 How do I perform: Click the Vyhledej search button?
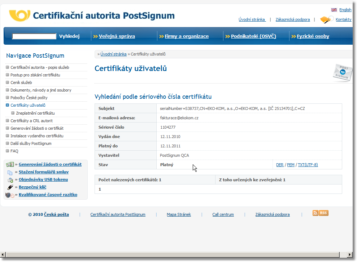click(69, 36)
